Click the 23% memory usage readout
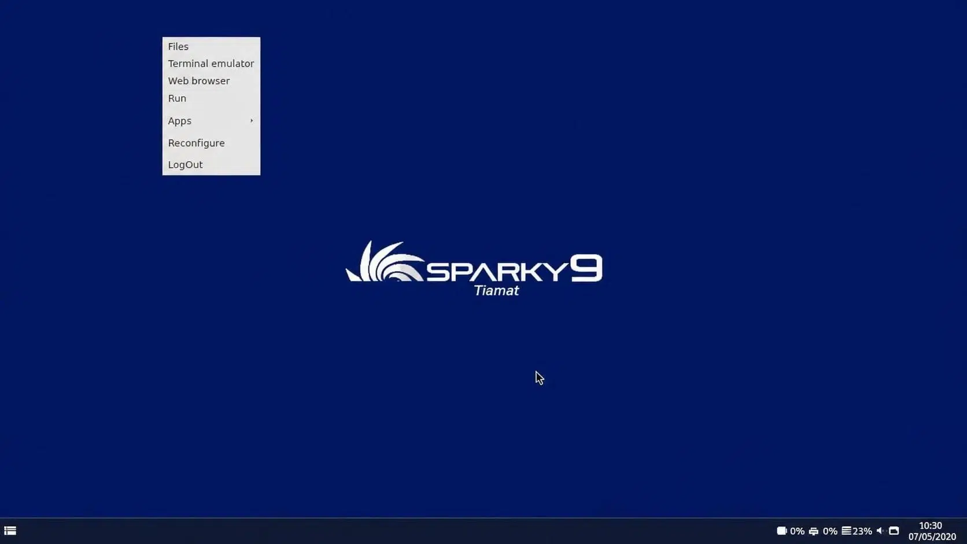The image size is (967, 544). (862, 531)
